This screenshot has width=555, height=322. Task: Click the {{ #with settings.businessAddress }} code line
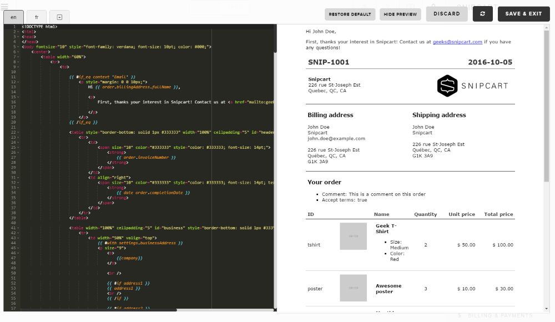pyautogui.click(x=140, y=243)
